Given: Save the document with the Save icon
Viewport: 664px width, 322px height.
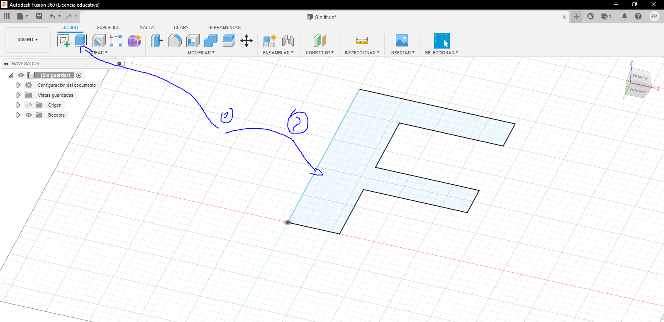Looking at the screenshot, I should point(39,16).
